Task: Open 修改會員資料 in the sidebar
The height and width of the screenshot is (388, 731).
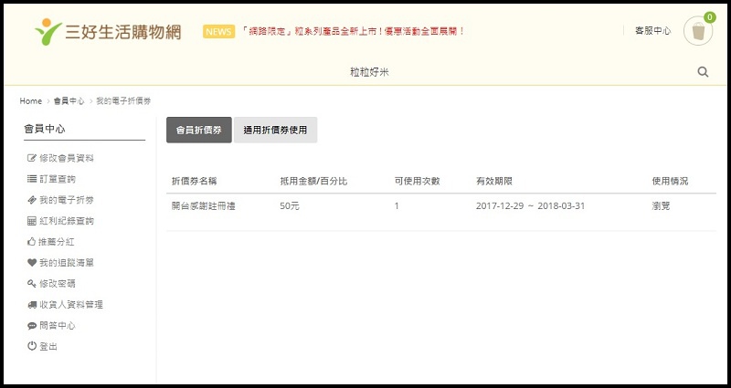Action: (66, 158)
